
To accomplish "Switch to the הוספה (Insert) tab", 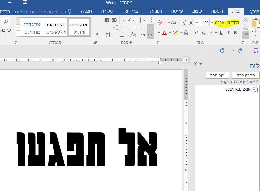I will click(x=217, y=11).
